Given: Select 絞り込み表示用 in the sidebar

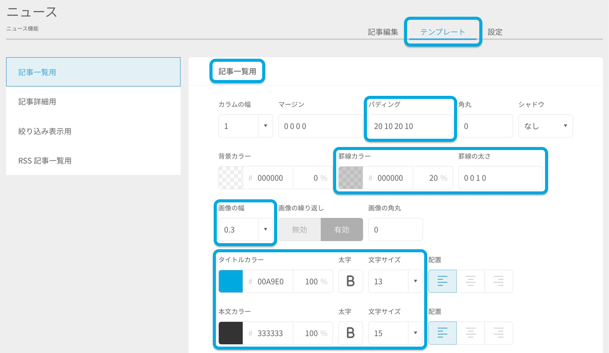Looking at the screenshot, I should click(93, 131).
